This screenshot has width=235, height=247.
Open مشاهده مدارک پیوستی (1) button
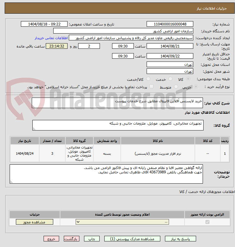point(132,239)
